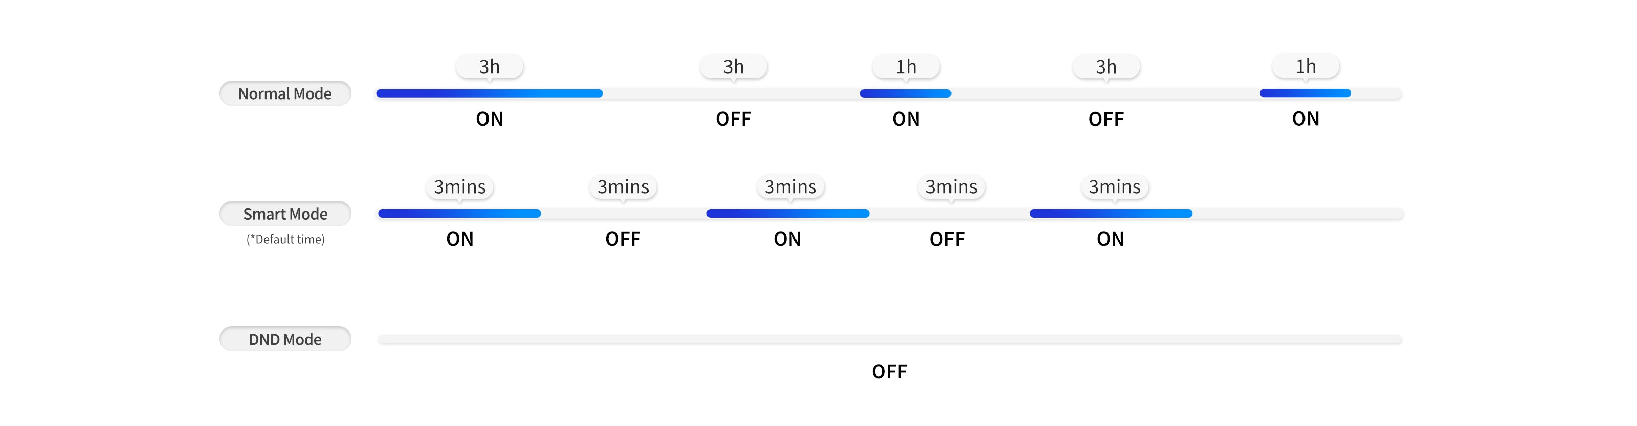
Task: Click the last blue segment in Normal Mode
Action: pyautogui.click(x=1306, y=93)
